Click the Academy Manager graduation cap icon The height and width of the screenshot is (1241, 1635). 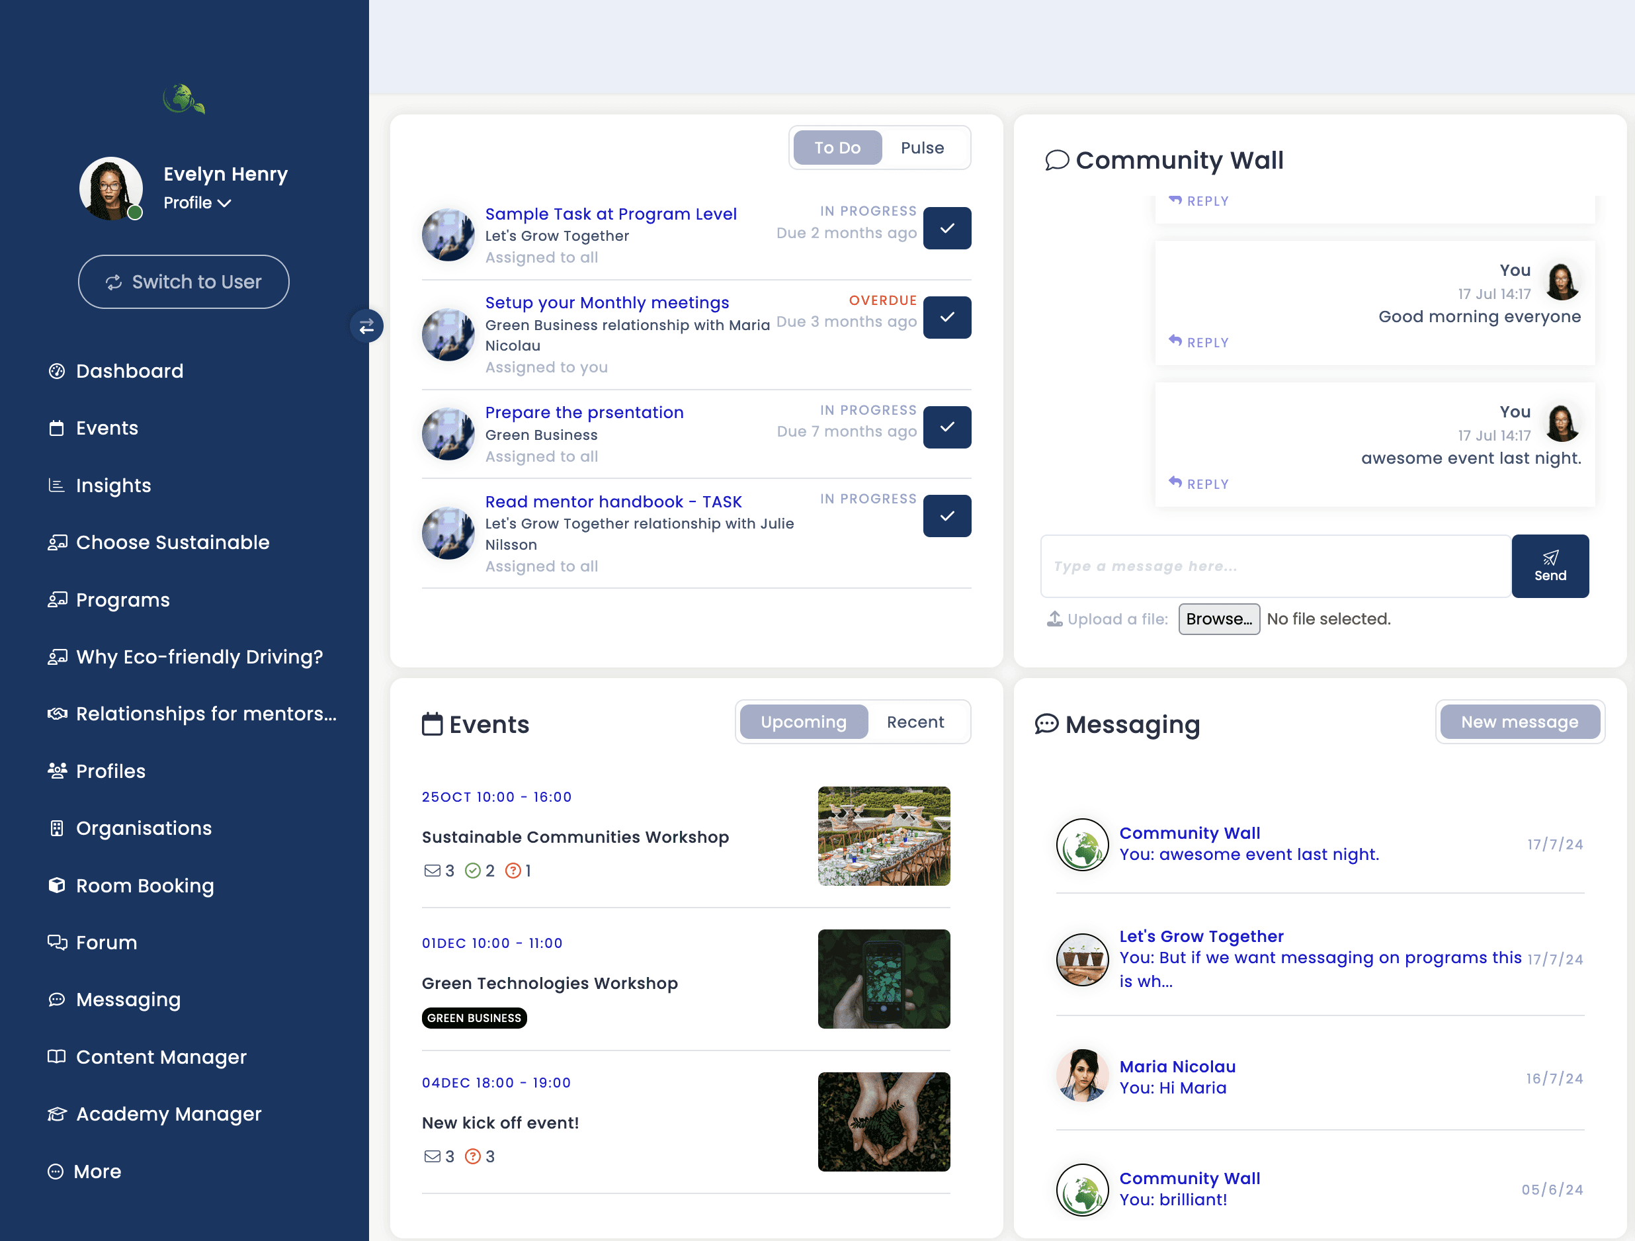click(56, 1114)
